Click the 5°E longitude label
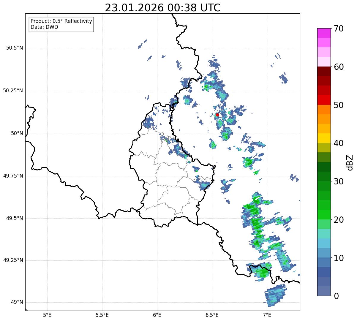The width and height of the screenshot is (357, 321). point(47,315)
